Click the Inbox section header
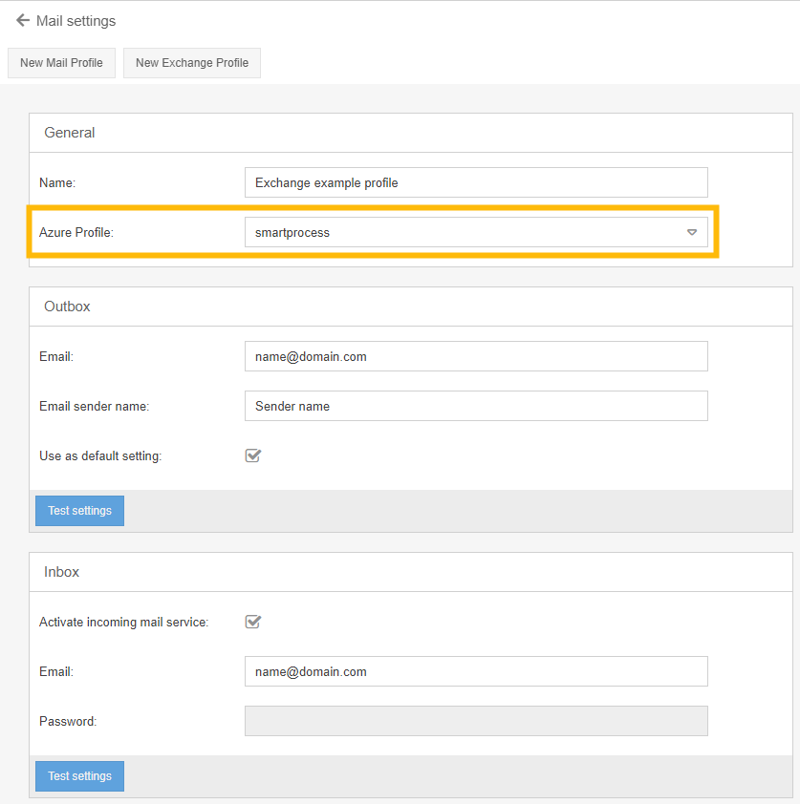 click(61, 572)
